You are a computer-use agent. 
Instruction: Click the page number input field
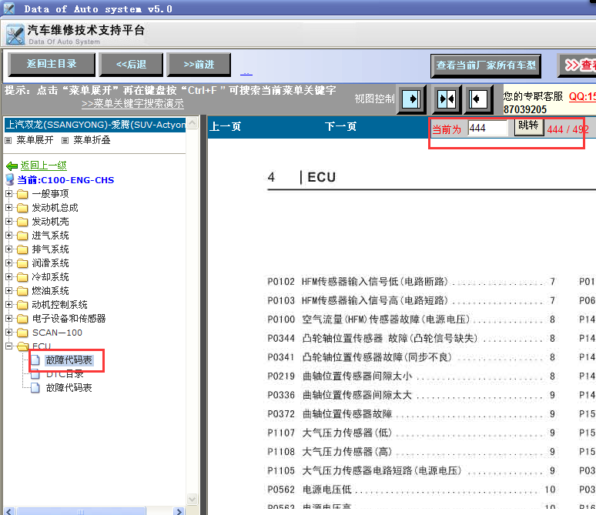coord(487,128)
